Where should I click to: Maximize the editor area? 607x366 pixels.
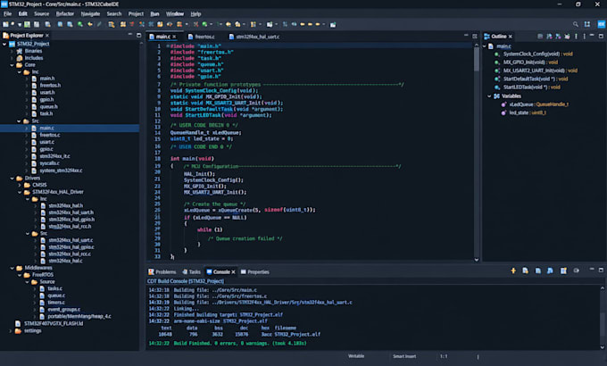pyautogui.click(x=475, y=36)
